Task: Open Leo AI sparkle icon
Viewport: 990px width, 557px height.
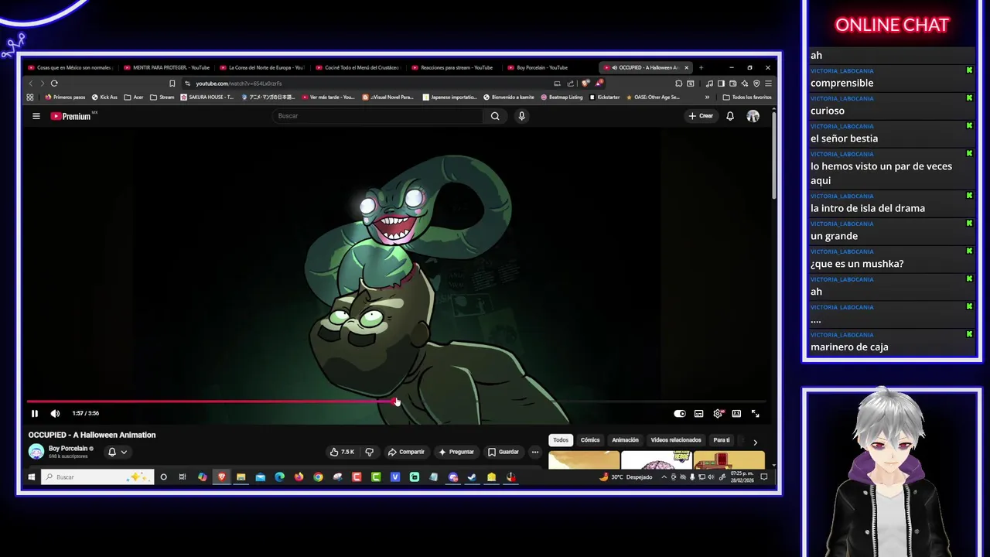Action: tap(744, 83)
